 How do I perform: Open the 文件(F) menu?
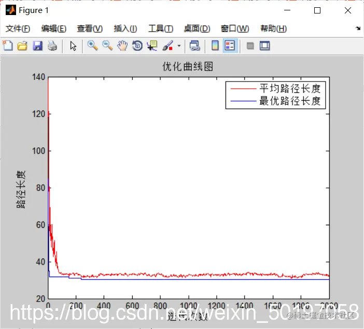(x=18, y=29)
